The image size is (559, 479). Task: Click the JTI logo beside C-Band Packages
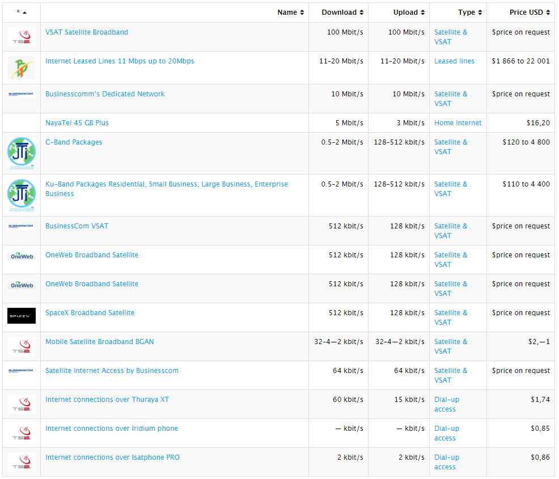click(22, 153)
